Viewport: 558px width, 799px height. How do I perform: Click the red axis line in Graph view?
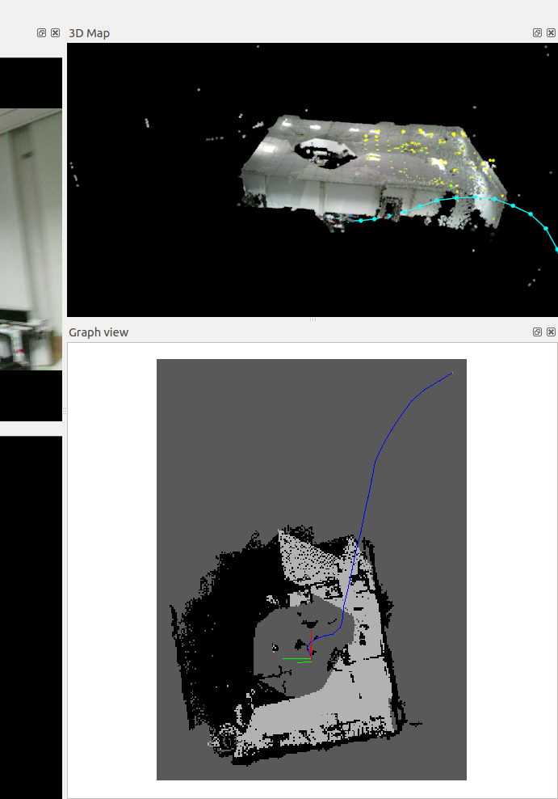click(309, 649)
